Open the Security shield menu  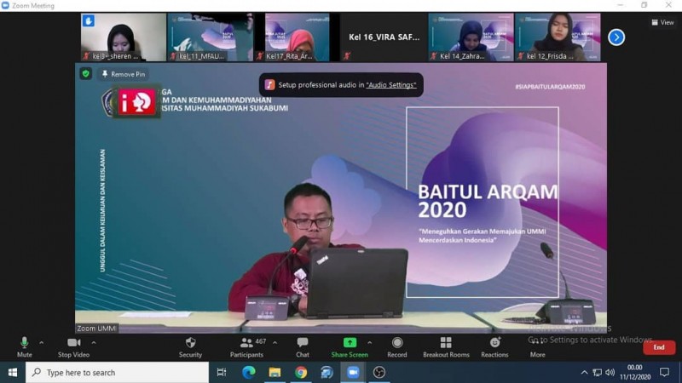(190, 347)
